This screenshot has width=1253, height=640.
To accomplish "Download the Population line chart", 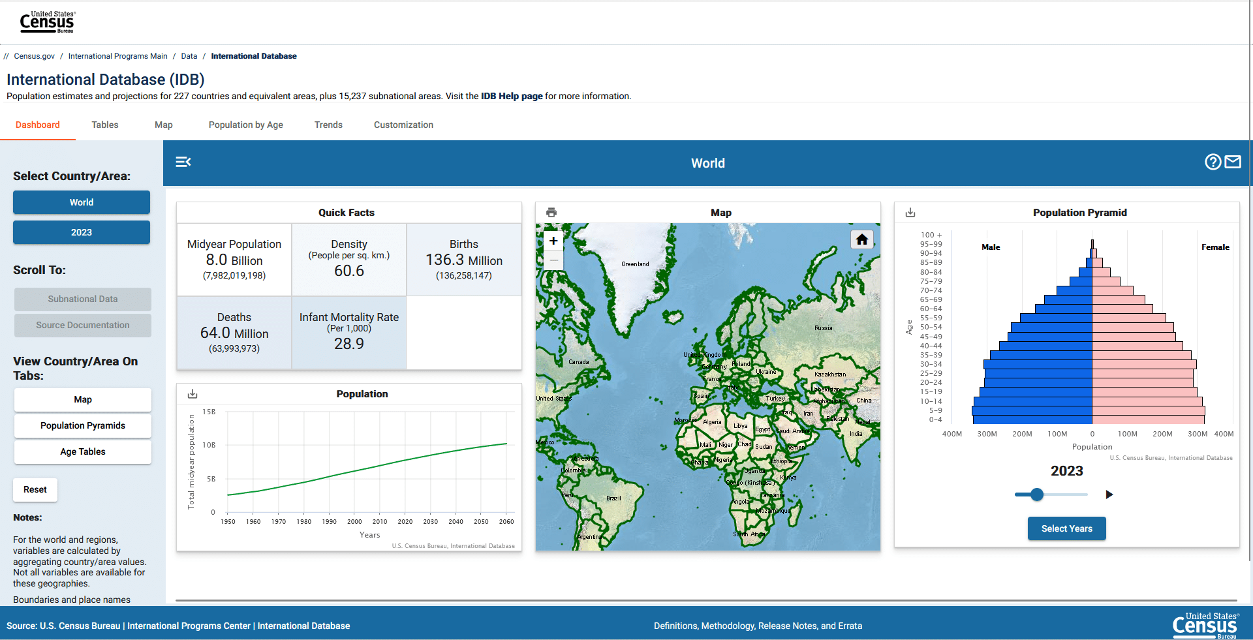I will pos(193,394).
